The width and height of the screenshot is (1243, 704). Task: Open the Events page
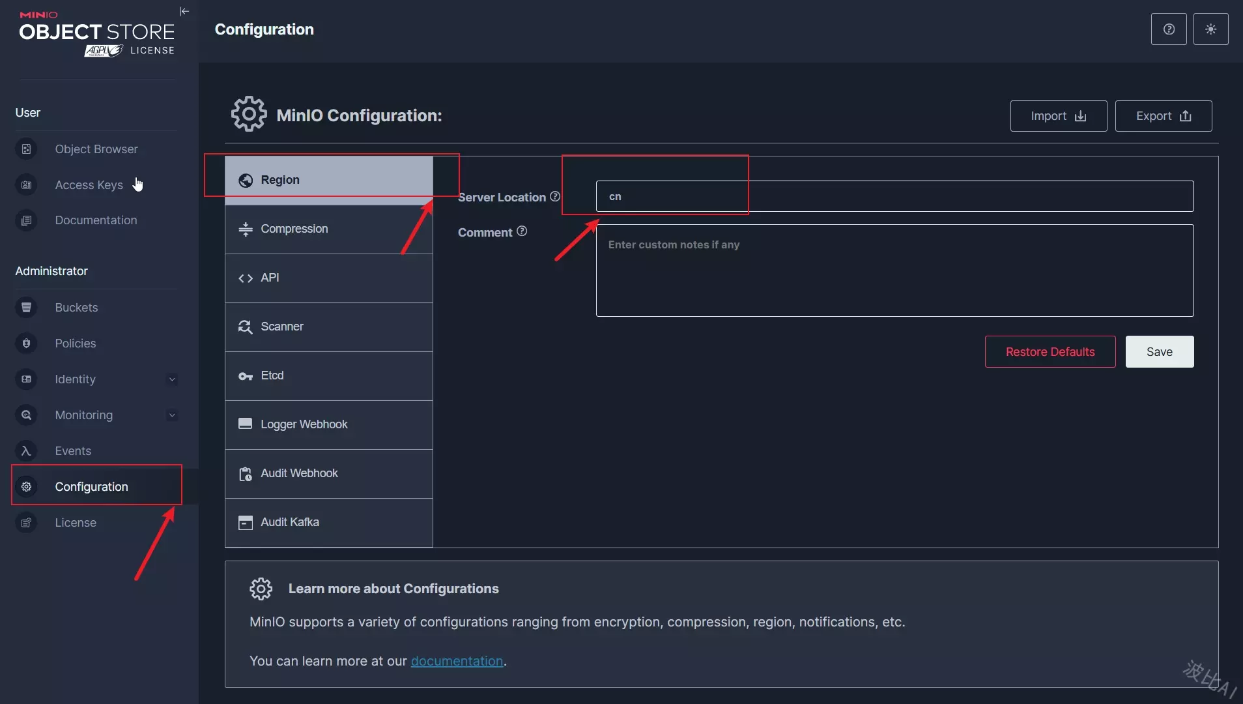point(73,451)
